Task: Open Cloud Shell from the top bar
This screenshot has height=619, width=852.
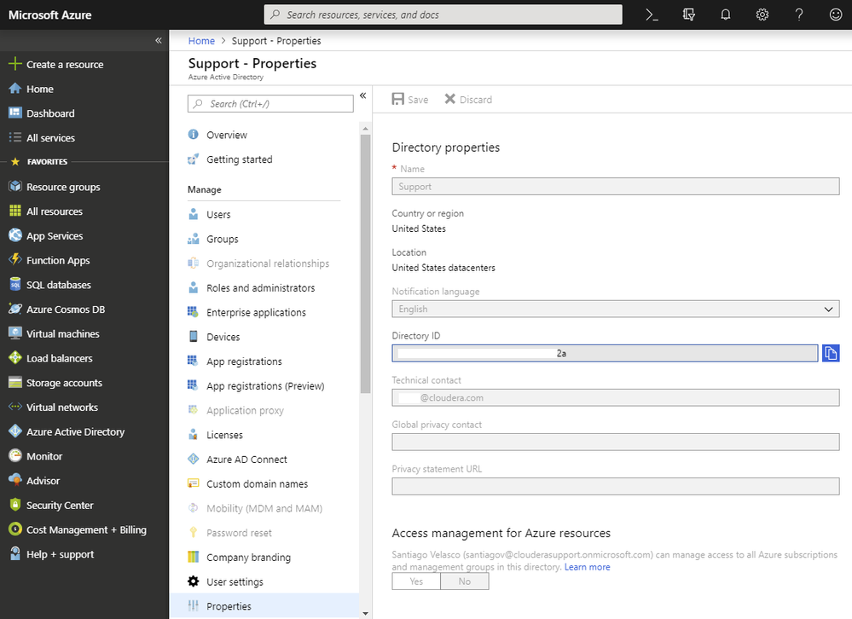Action: click(x=652, y=14)
